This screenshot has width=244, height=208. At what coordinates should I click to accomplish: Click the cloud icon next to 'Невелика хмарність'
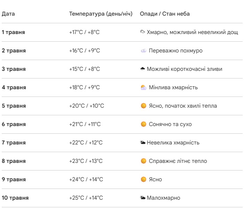(142, 143)
